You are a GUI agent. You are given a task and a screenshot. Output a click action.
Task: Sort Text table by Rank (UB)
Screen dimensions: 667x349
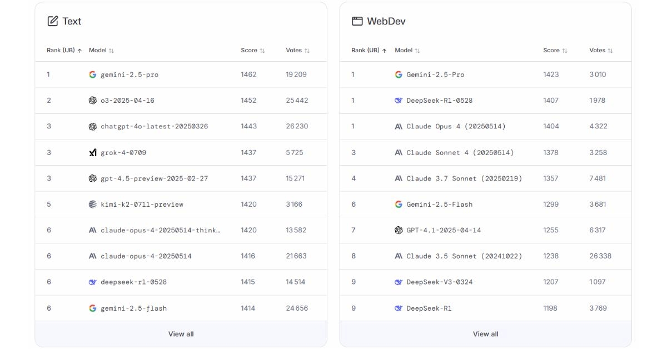coord(64,50)
